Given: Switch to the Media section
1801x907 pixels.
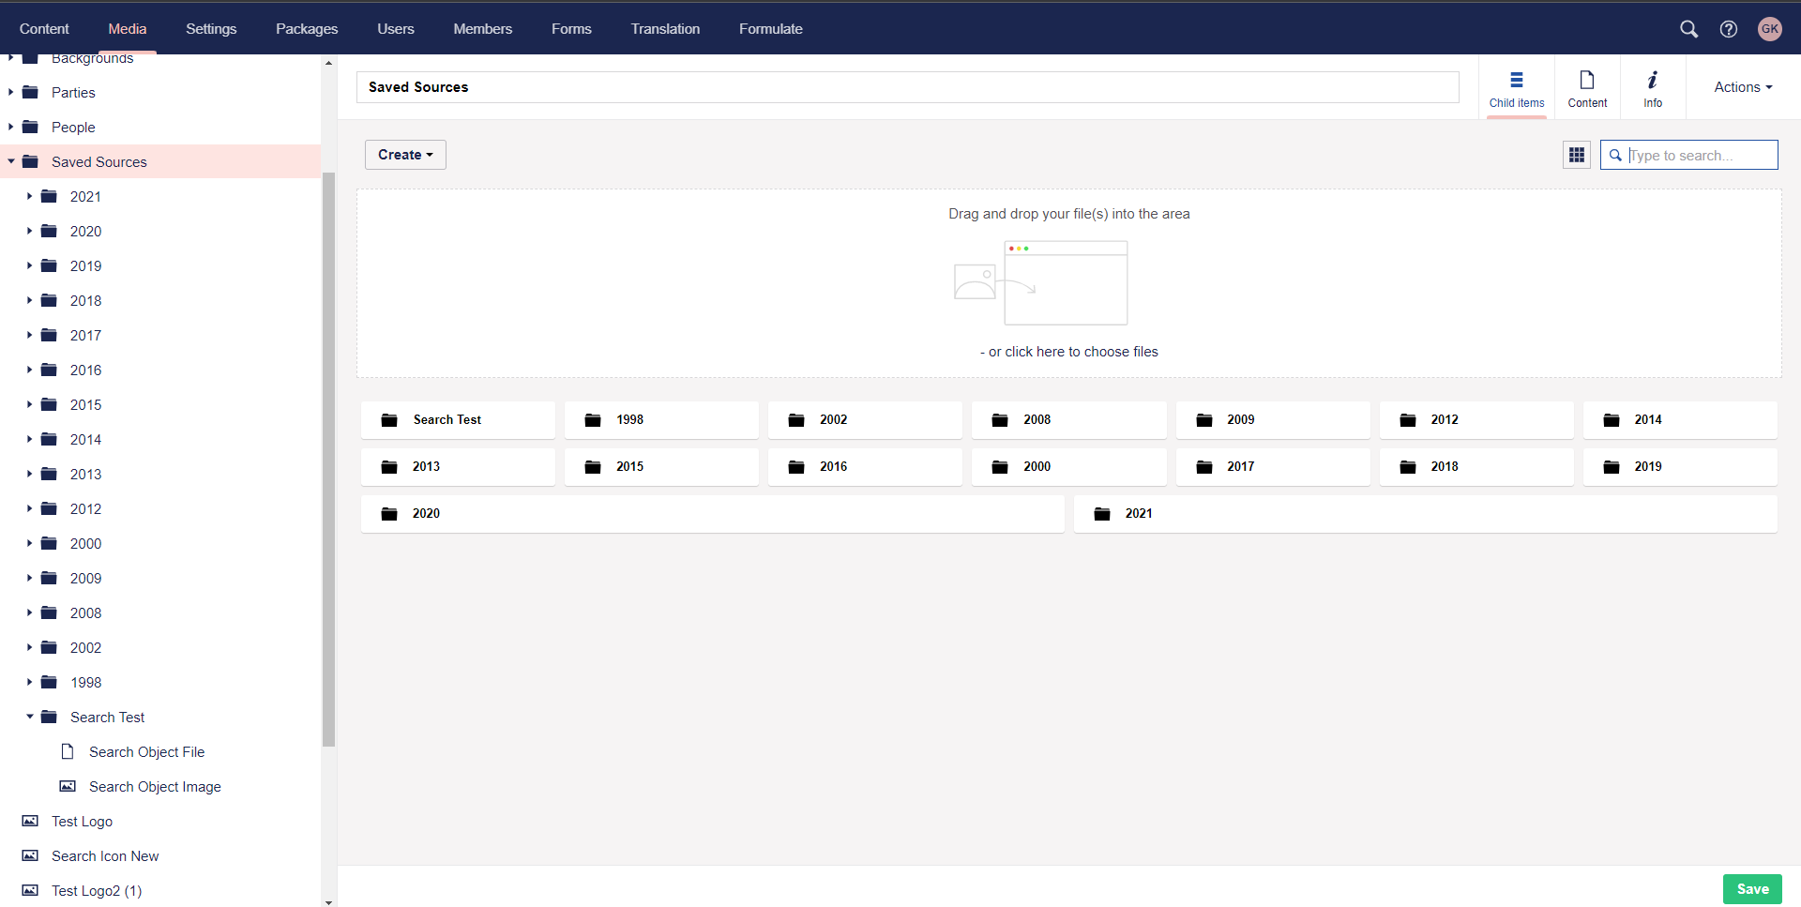Looking at the screenshot, I should click(127, 28).
